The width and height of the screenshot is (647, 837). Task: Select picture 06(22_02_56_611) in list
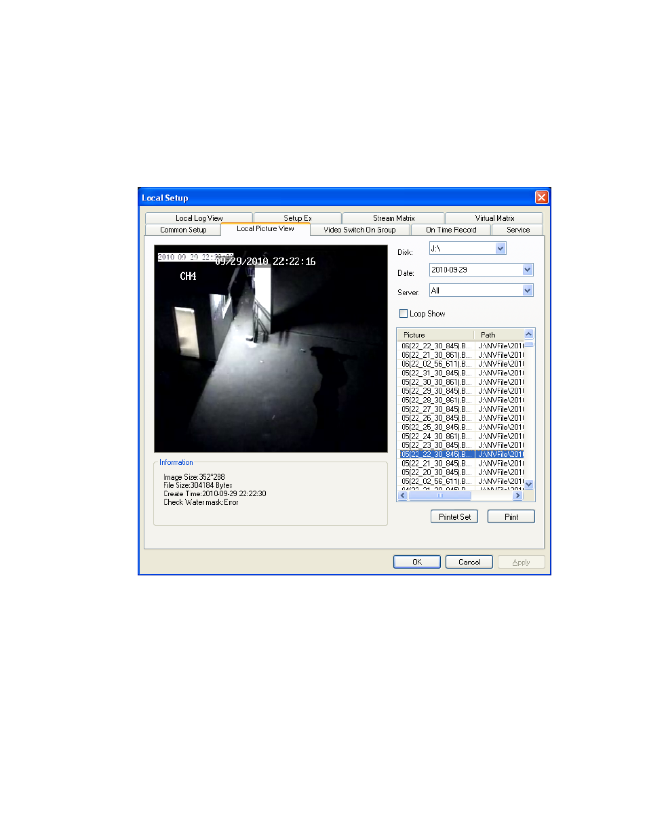(x=461, y=364)
